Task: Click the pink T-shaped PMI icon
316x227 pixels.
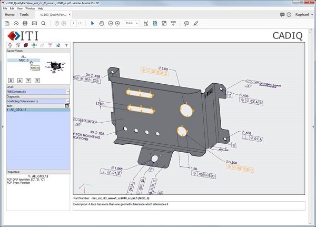Action: pyautogui.click(x=50, y=45)
